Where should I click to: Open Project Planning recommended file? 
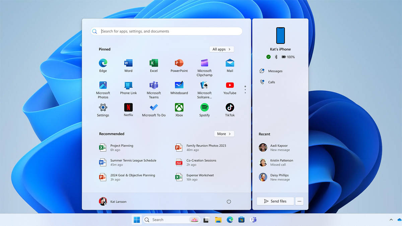pos(116,148)
